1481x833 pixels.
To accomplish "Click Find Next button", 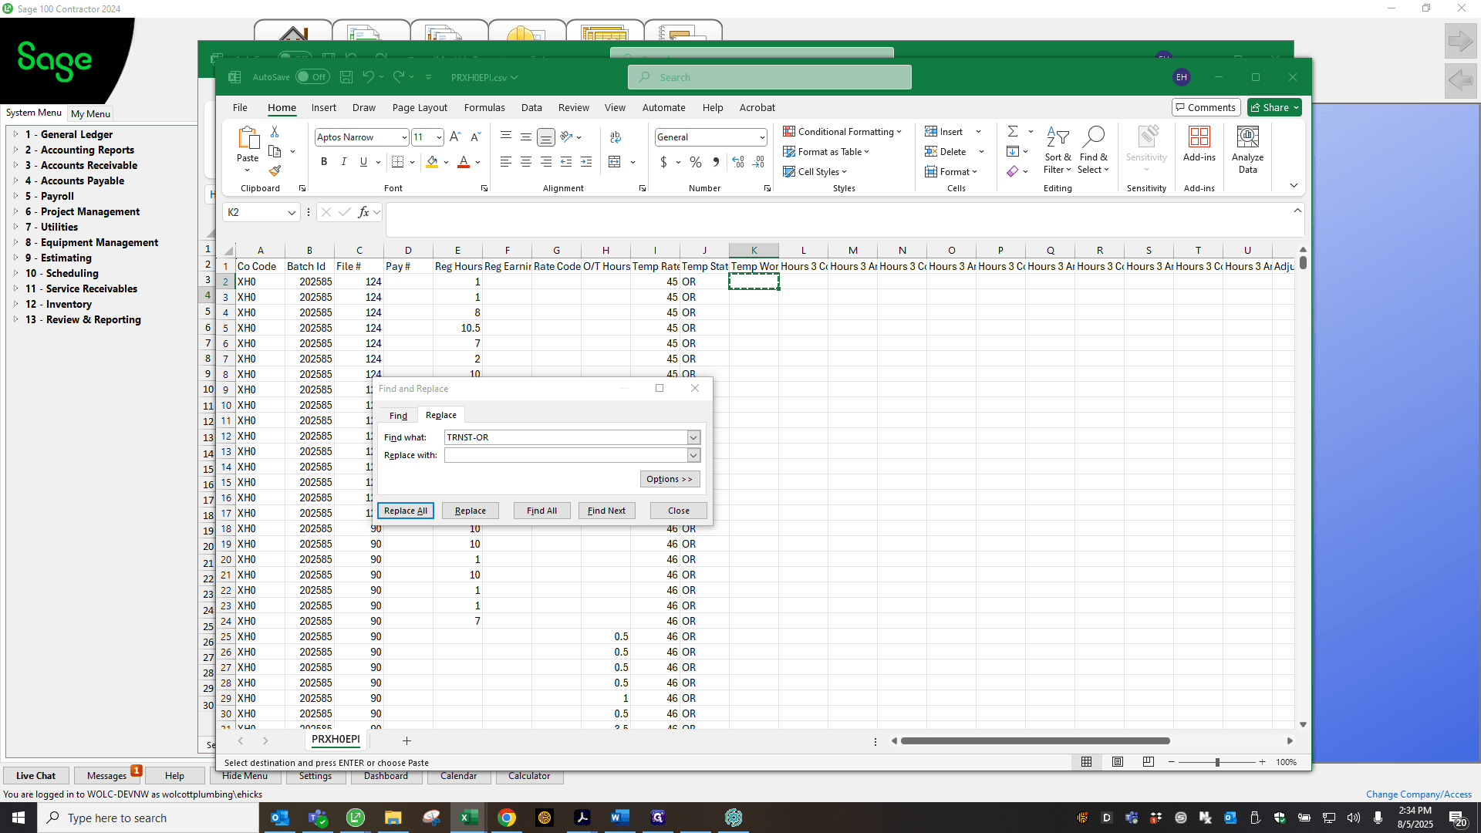I will 606,511.
